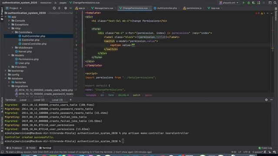Hide the Project panel with the minus icon
This screenshot has width=278, height=156.
tap(70, 8)
